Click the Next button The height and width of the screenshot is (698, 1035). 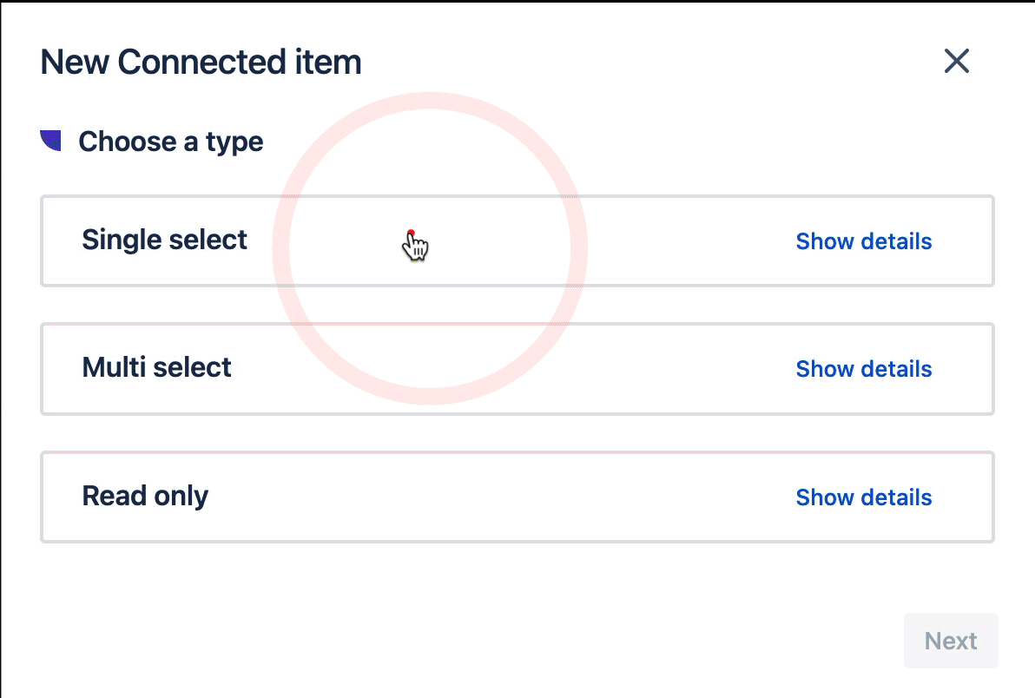point(951,641)
